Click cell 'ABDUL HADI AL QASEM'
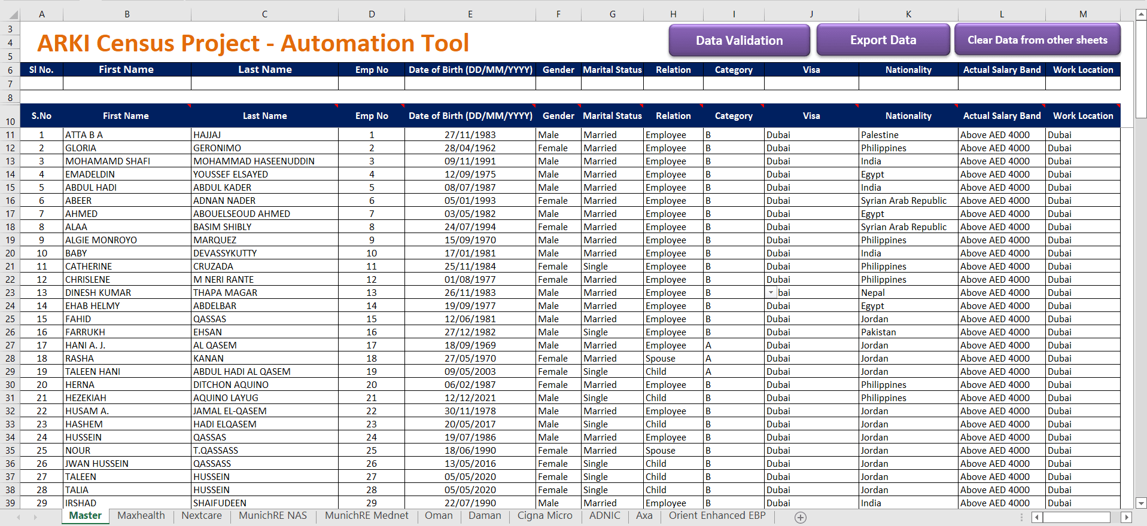The image size is (1147, 526). click(264, 372)
